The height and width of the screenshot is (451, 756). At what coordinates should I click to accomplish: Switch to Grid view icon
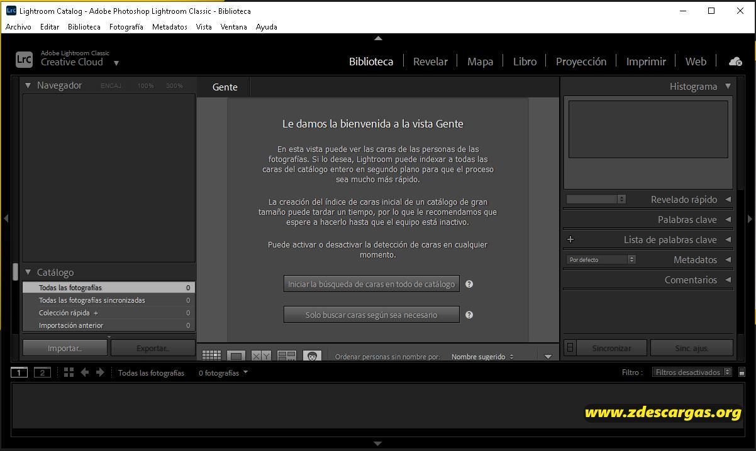[211, 356]
